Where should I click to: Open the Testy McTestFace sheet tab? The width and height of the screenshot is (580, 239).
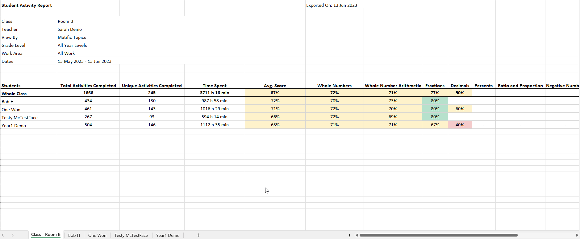pos(131,235)
